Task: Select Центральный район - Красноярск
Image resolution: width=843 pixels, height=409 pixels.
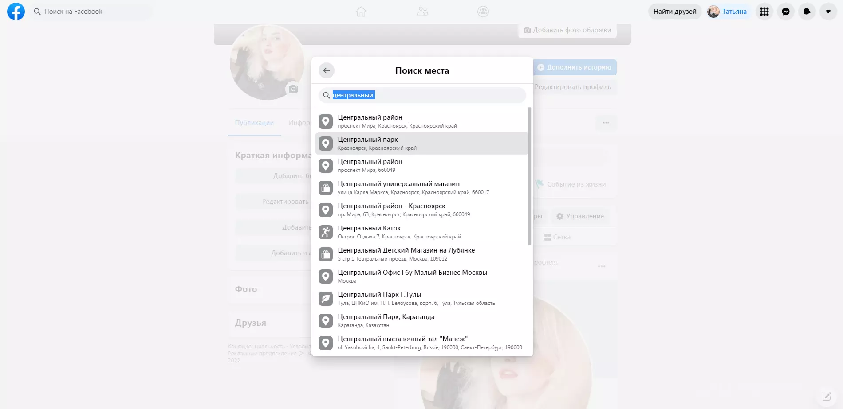Action: 421,210
